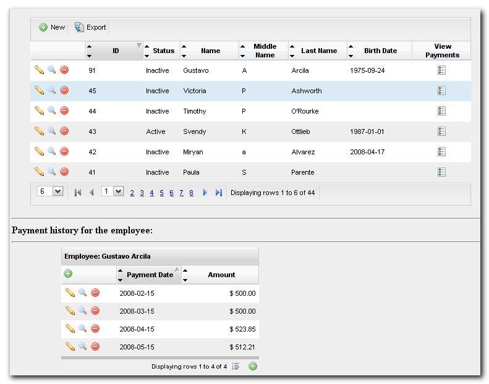Delete employee 41 Paula Parente

[x=64, y=172]
